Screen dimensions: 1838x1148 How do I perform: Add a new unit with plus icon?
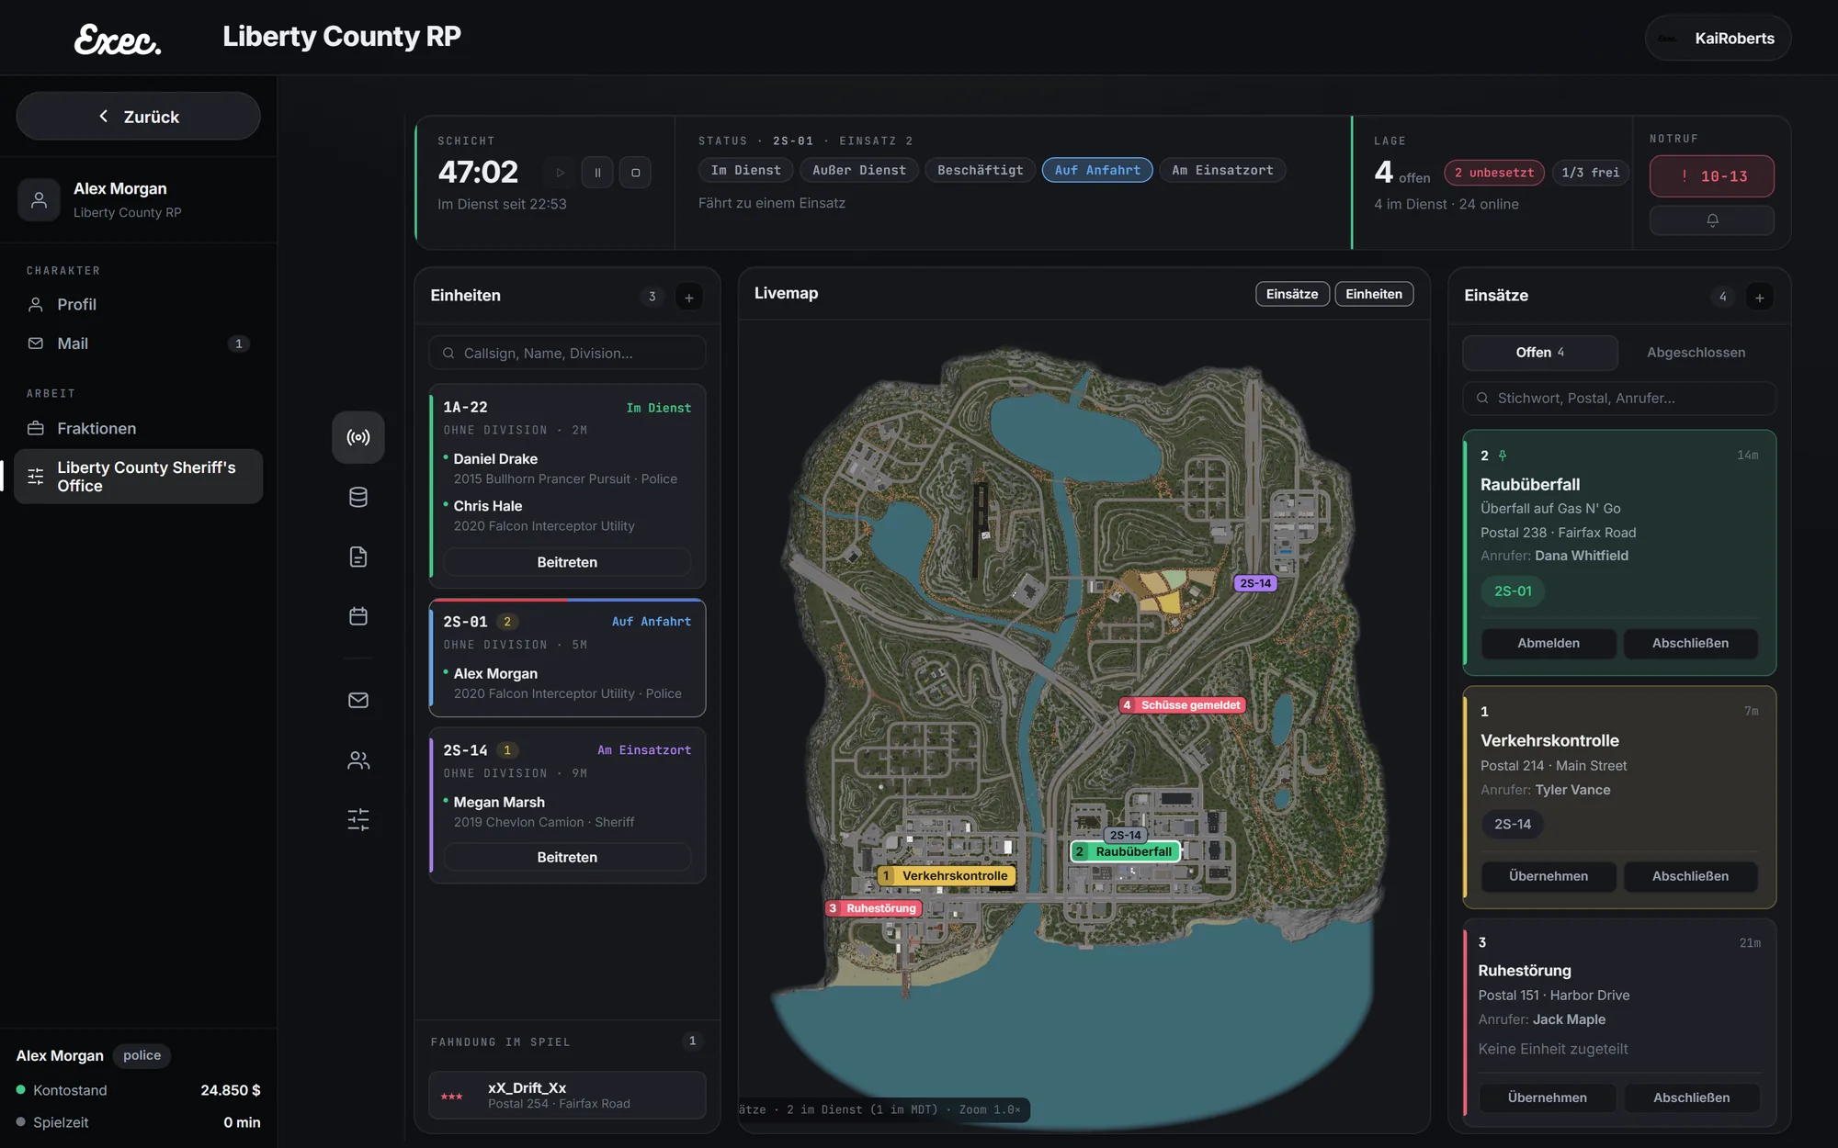tap(689, 298)
